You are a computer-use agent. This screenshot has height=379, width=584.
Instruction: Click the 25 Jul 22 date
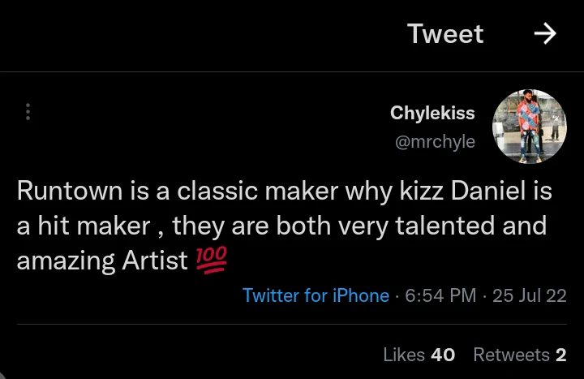coord(529,295)
